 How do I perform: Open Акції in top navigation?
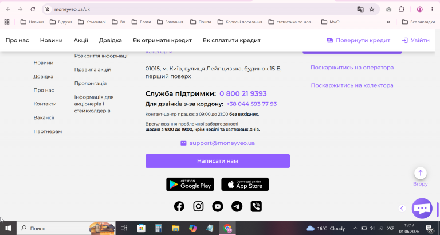coord(81,40)
